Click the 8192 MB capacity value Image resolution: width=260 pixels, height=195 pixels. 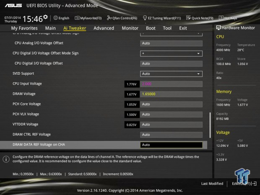[x=222, y=119]
